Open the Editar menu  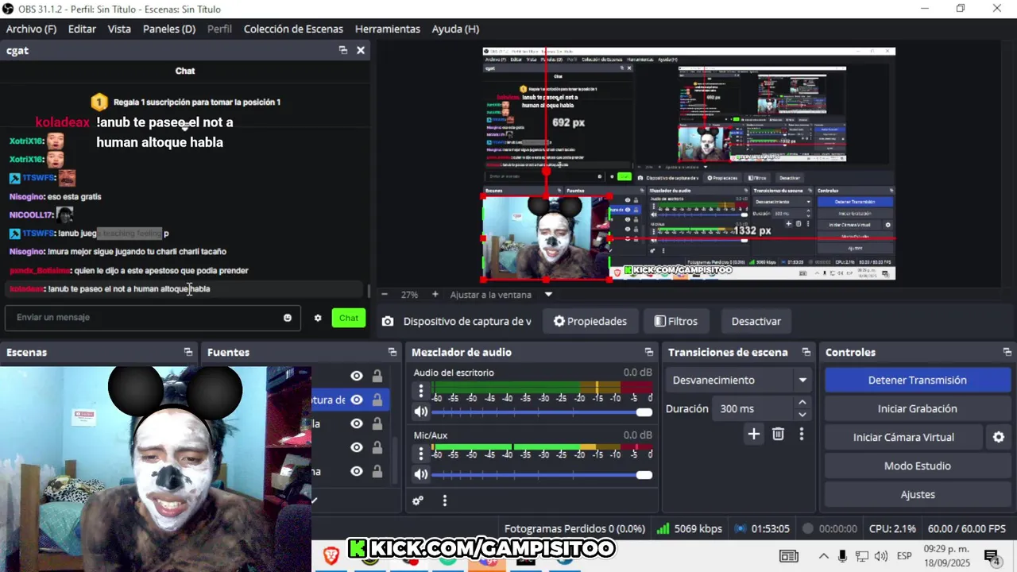pyautogui.click(x=82, y=29)
